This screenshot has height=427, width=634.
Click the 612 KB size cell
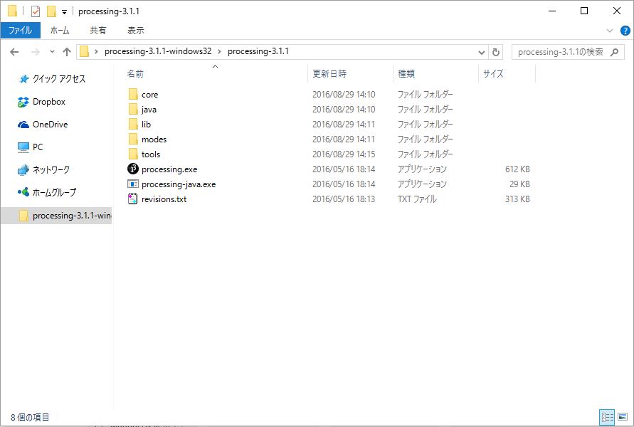click(517, 169)
